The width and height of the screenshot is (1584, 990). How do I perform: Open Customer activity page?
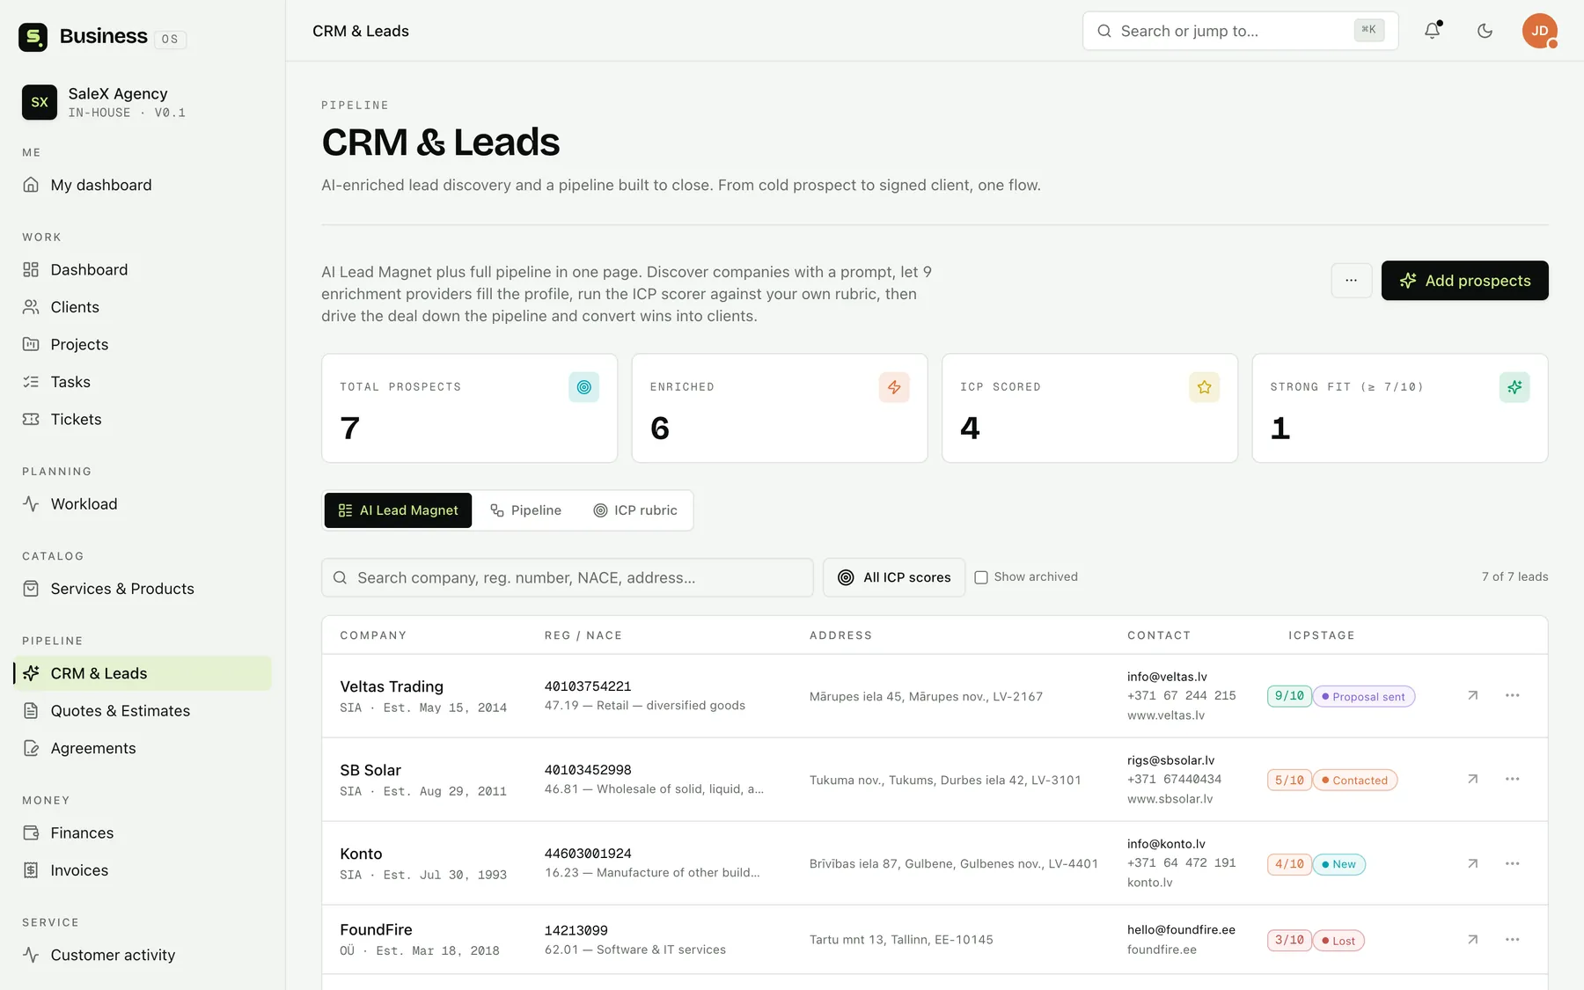[143, 955]
